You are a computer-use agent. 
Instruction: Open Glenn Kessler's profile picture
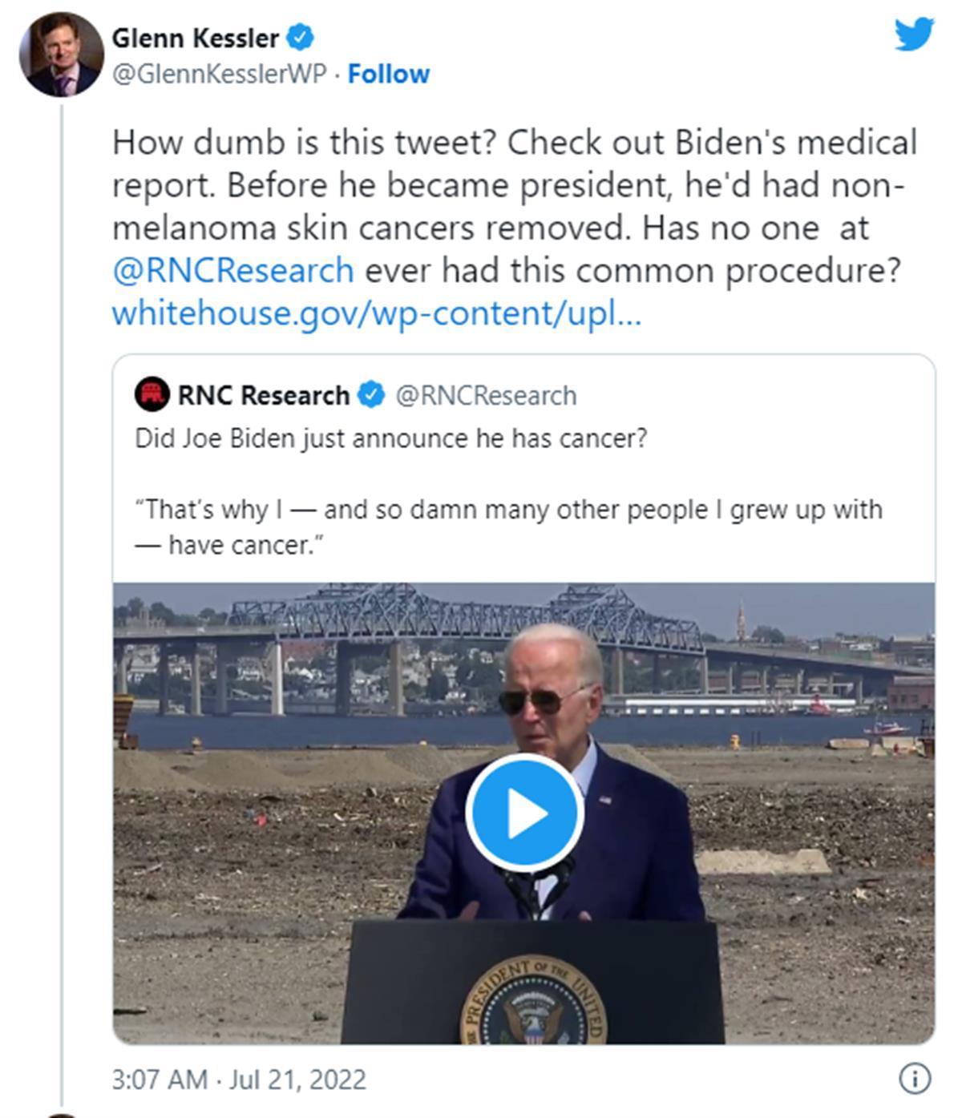pos(61,54)
